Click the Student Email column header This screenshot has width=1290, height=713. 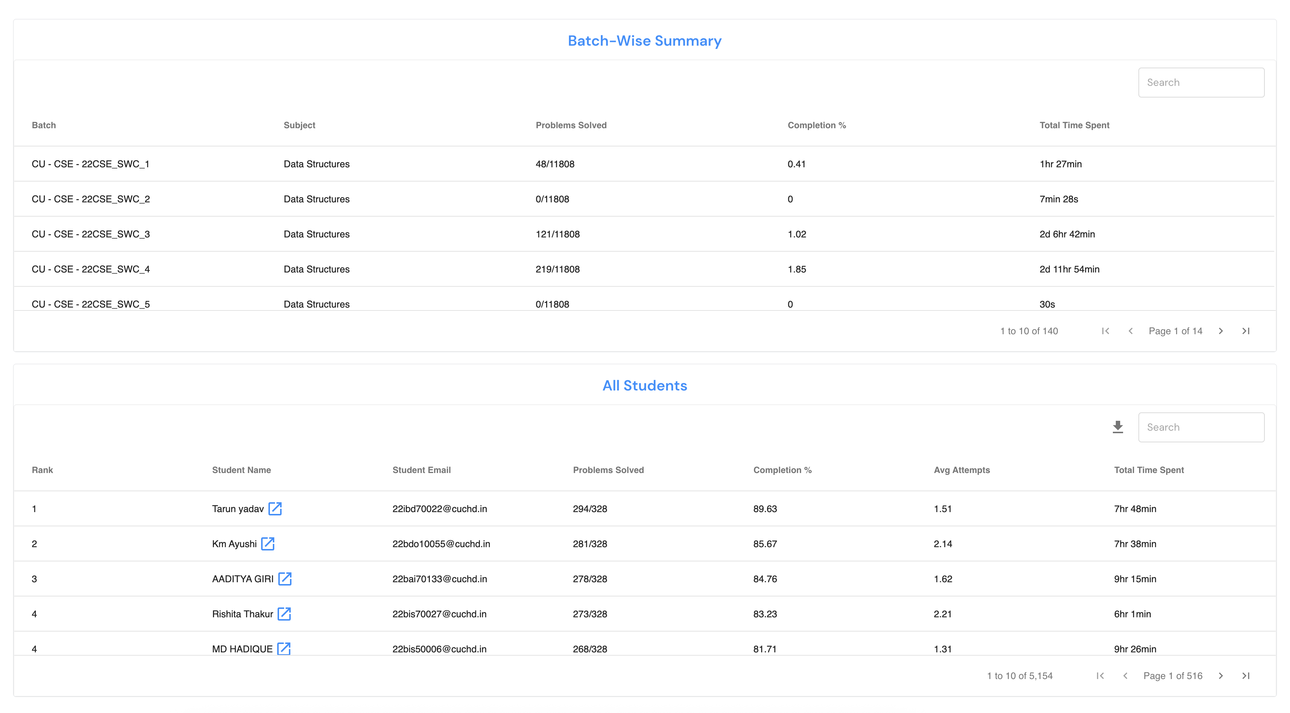421,470
